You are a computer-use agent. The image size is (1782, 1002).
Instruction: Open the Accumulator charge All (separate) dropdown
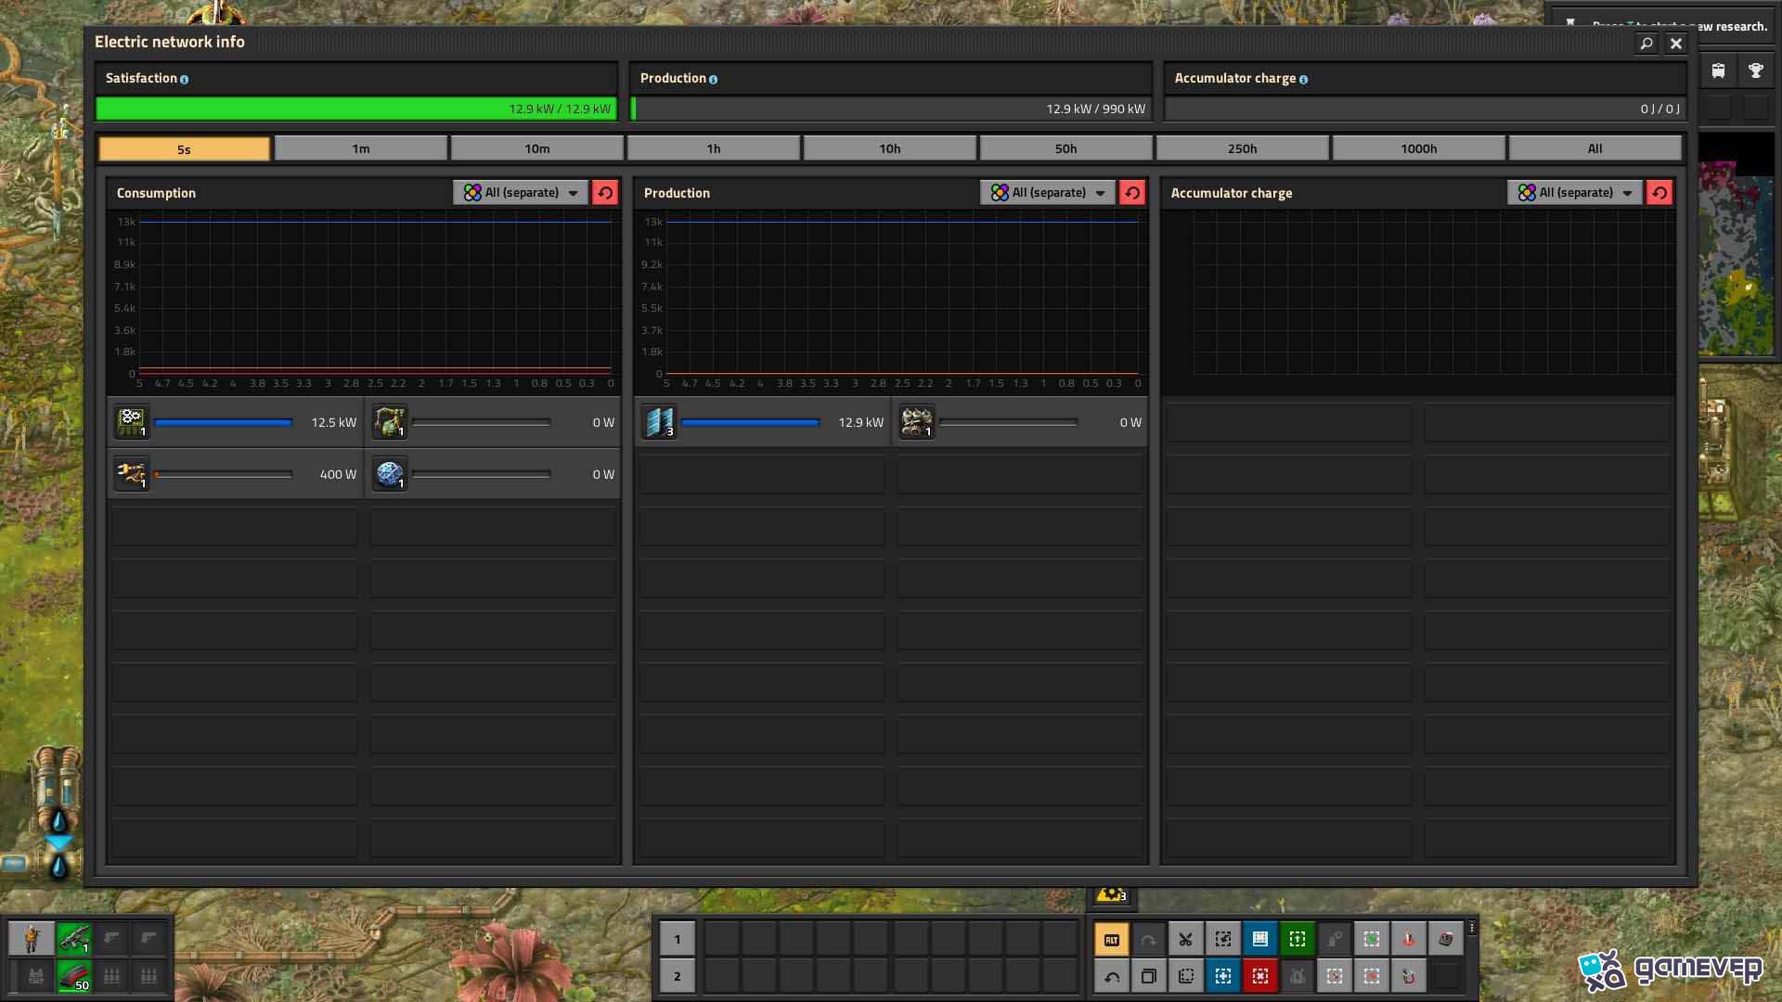point(1574,192)
